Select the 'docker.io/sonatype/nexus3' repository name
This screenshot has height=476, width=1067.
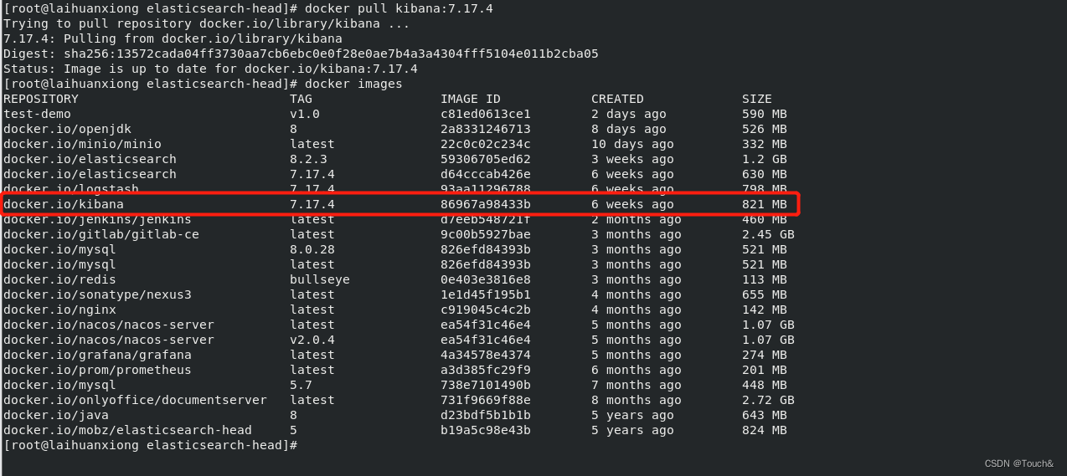[97, 294]
